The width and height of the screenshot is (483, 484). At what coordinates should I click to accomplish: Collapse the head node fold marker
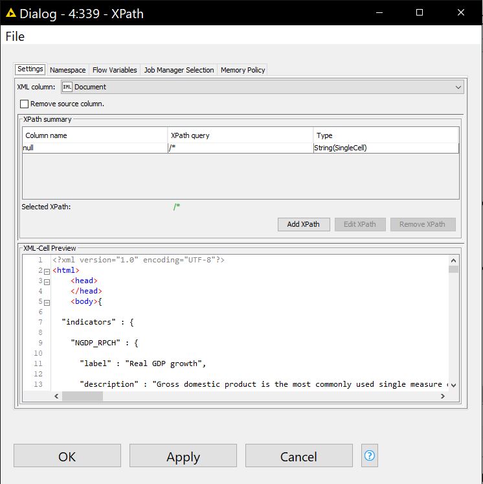click(47, 282)
